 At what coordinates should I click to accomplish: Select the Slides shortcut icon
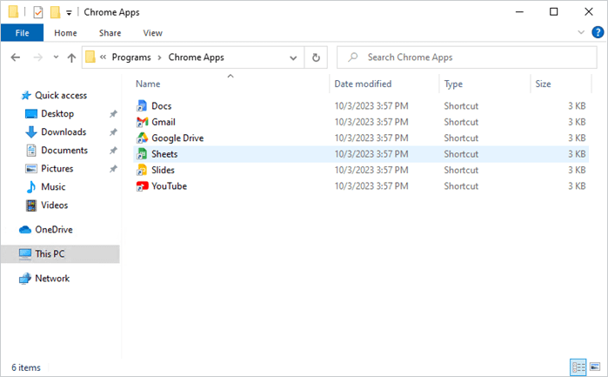click(x=142, y=170)
